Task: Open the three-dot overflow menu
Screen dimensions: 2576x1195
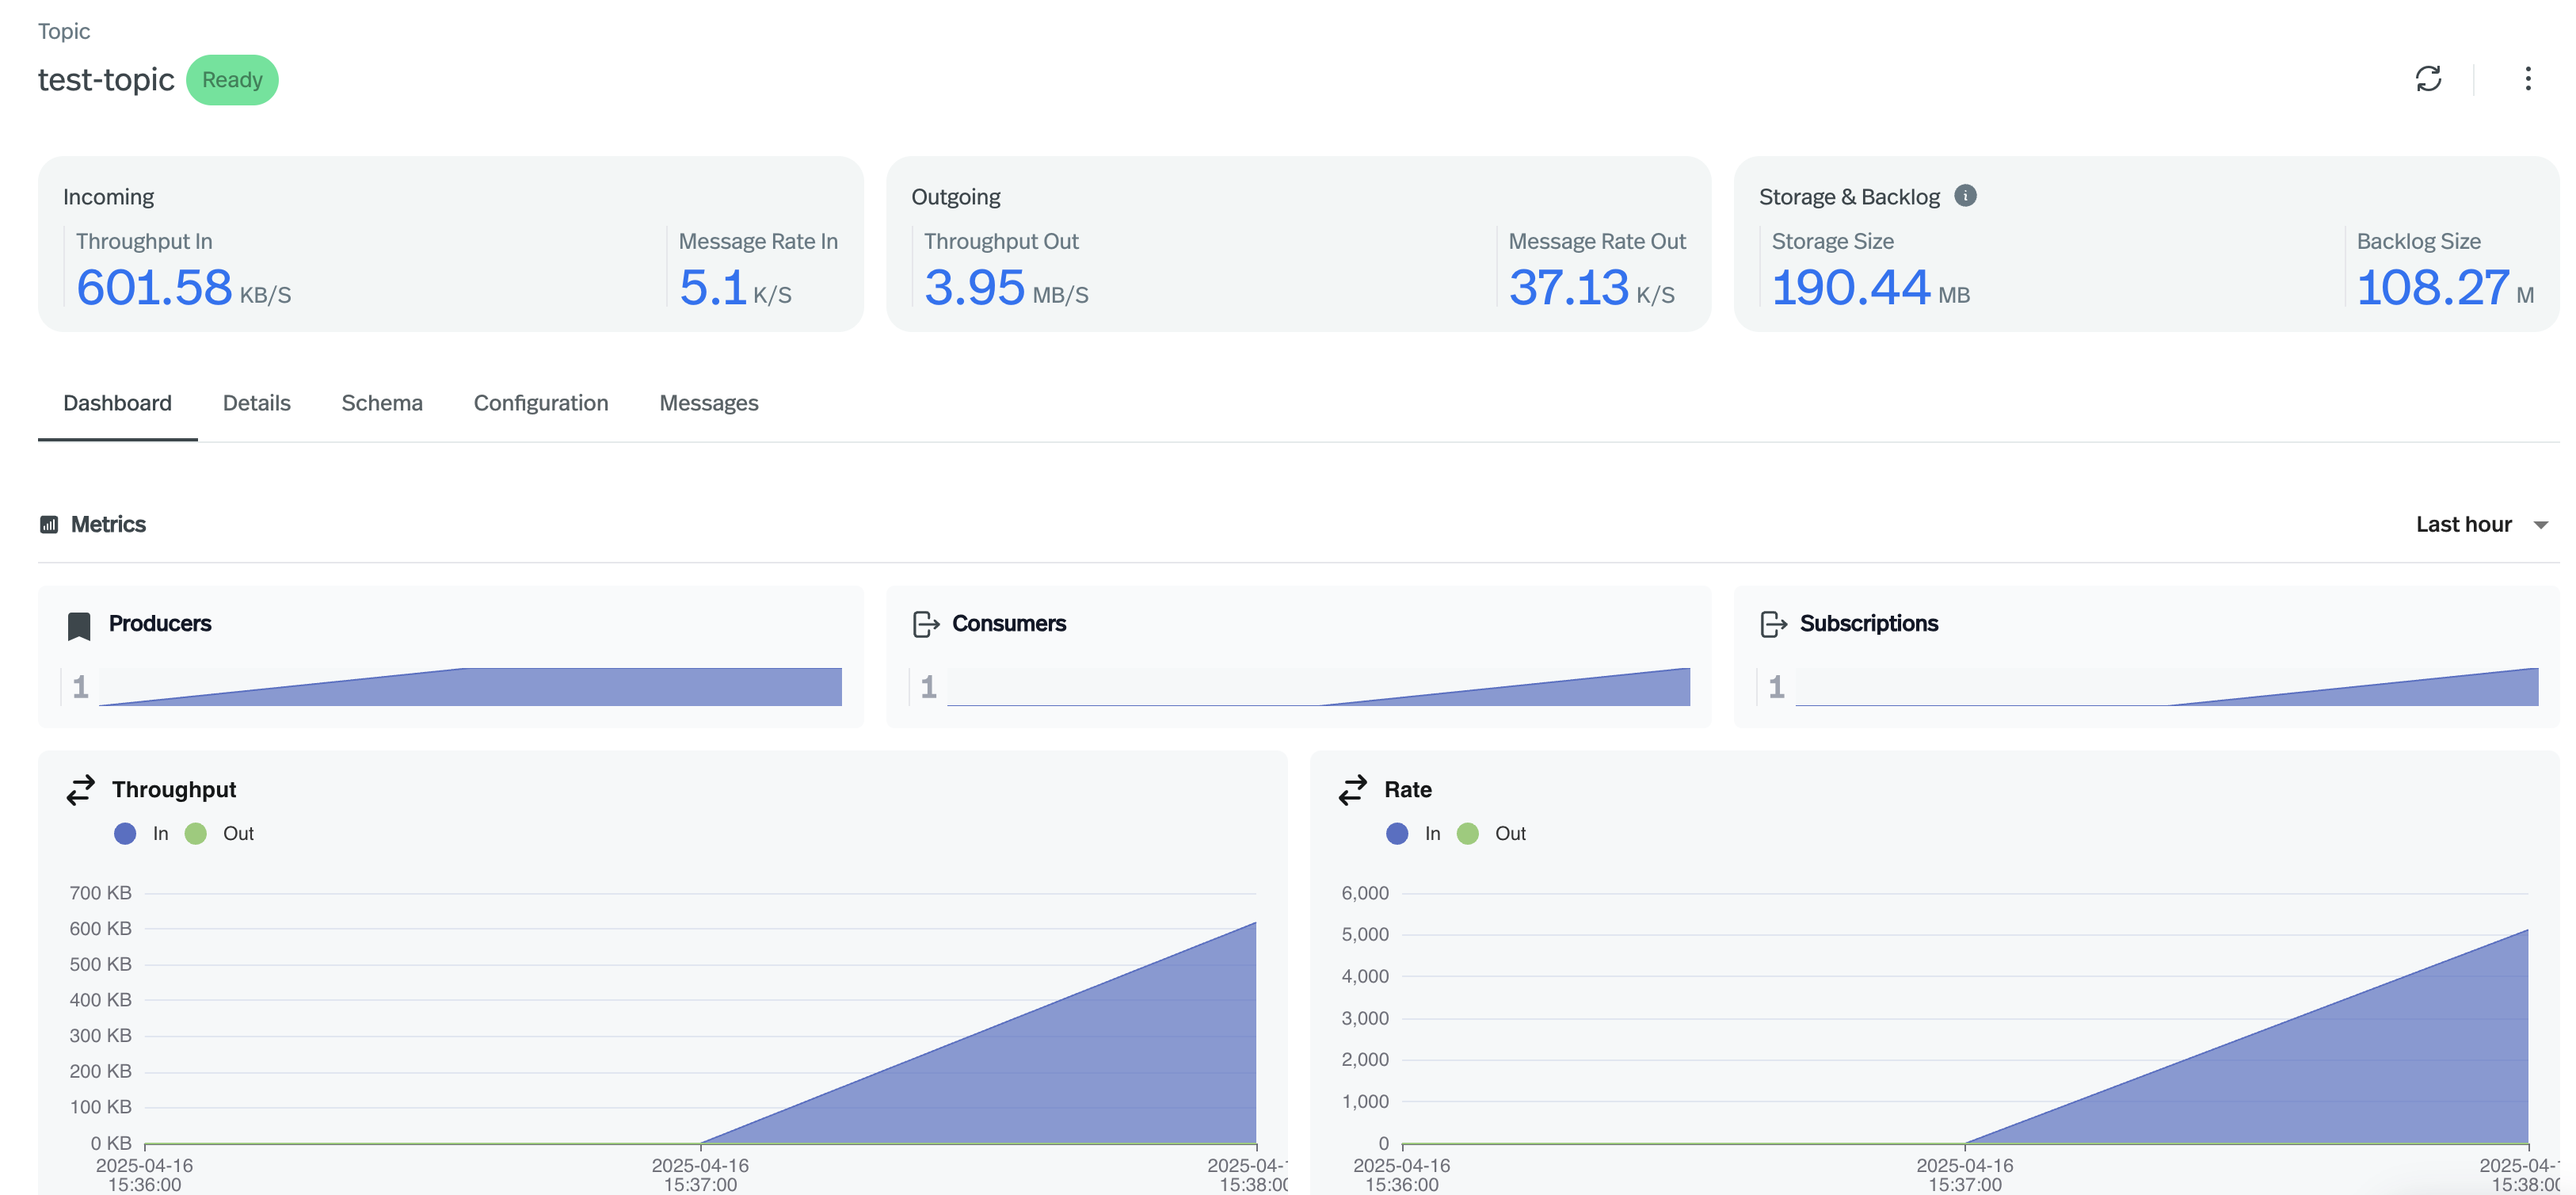Action: (x=2528, y=79)
